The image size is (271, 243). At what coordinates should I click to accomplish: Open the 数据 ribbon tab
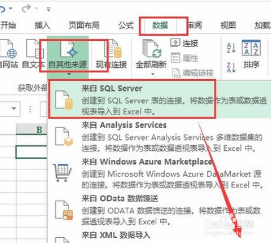coord(160,26)
